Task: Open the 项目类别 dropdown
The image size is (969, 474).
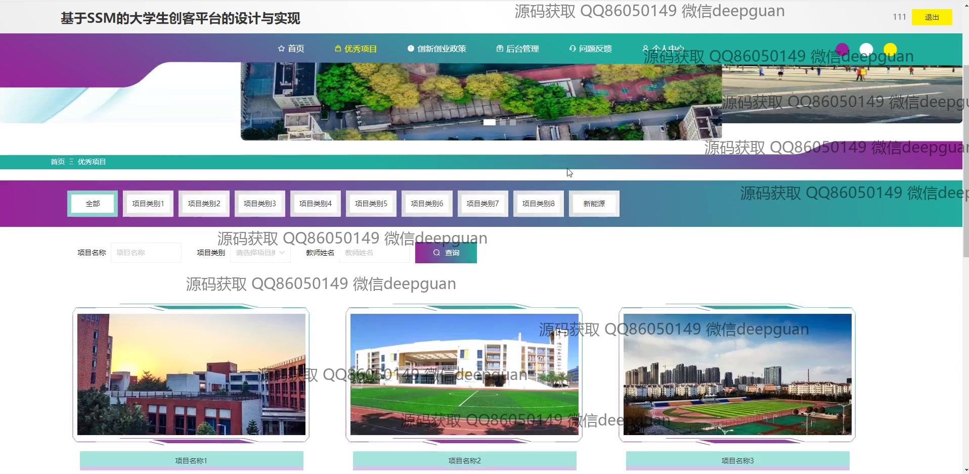Action: pos(260,253)
